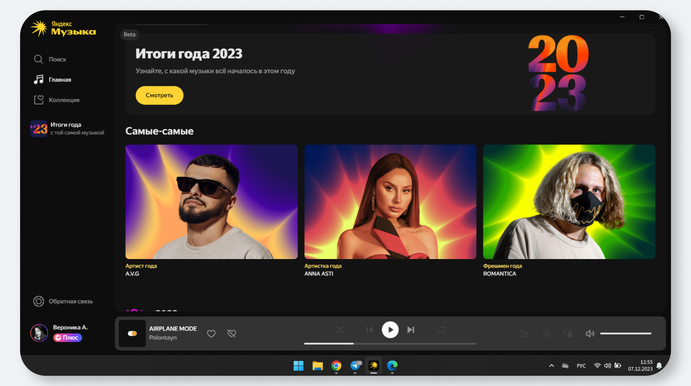
Task: Open the Windows Start button
Action: tap(299, 365)
